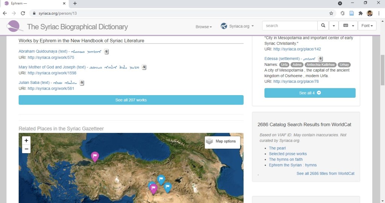The height and width of the screenshot is (203, 385).
Task: Click the magenta flag marker near Istanbul
Action: [x=95, y=156]
